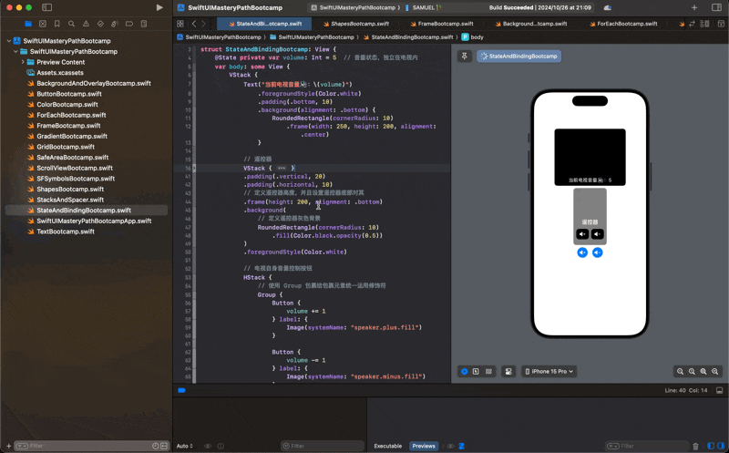Toggle the recent files clock filter

pos(155,446)
